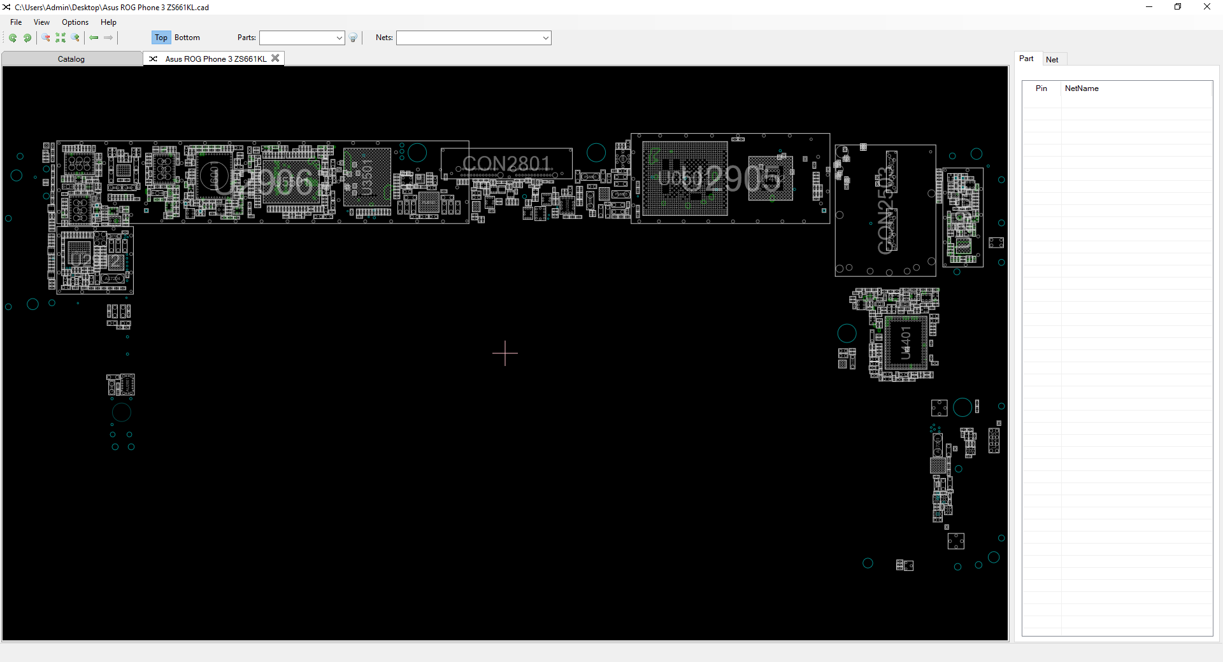Open the File menu
Screen dimensions: 1223x662
click(16, 22)
